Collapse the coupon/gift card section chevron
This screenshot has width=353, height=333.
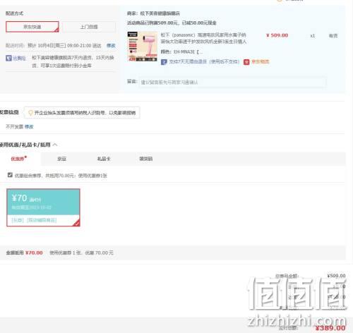[55, 145]
